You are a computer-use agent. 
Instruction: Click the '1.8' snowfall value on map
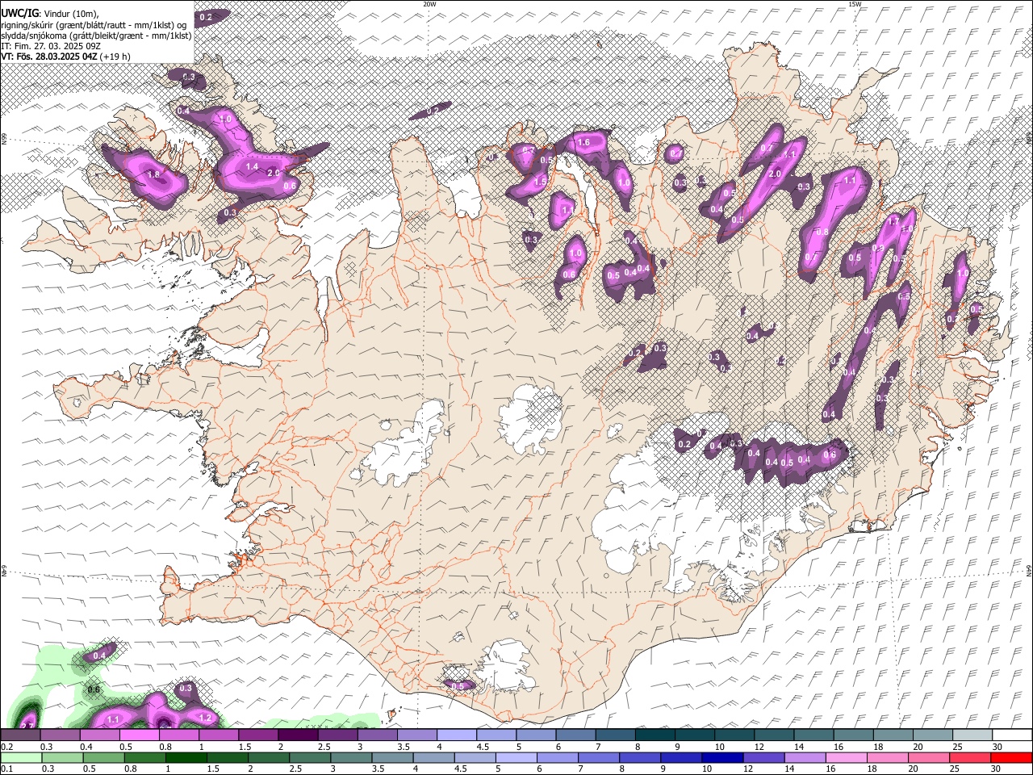pyautogui.click(x=153, y=174)
